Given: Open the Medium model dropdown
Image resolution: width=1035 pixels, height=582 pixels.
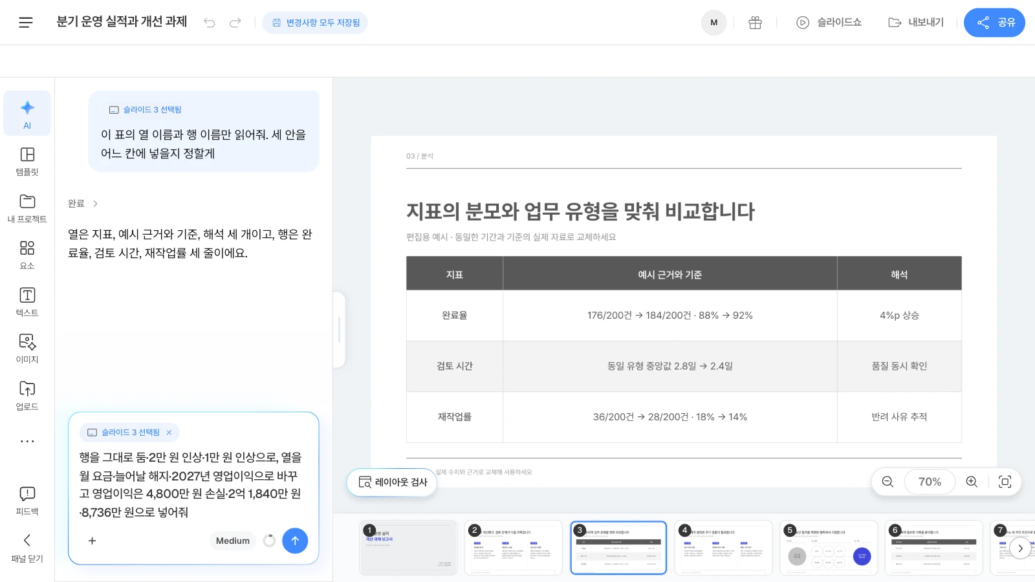Looking at the screenshot, I should pos(233,541).
